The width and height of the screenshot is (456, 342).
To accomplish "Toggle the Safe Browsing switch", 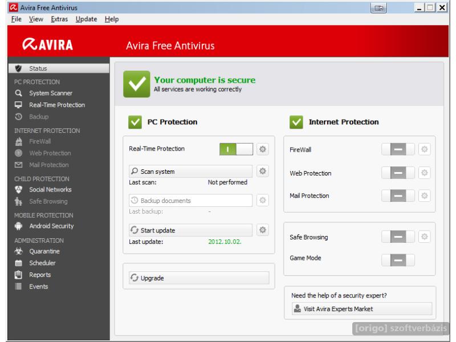I will [x=398, y=237].
